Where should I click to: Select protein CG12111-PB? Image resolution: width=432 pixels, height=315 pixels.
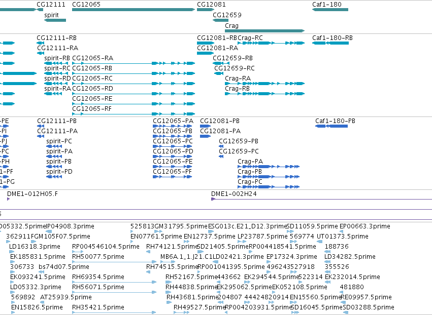pyautogui.click(x=57, y=121)
